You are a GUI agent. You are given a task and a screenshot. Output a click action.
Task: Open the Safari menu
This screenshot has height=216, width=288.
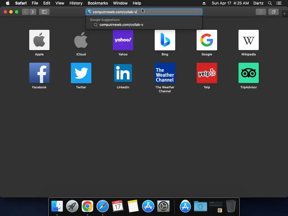point(21,3)
